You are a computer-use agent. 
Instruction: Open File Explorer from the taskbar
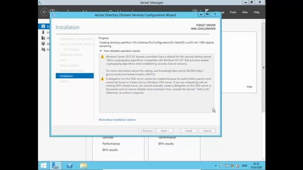click(x=83, y=166)
